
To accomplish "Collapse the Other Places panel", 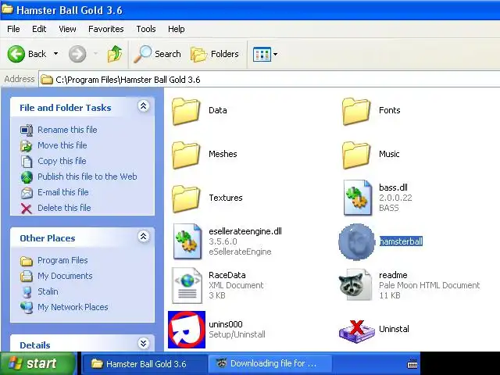I will click(144, 236).
